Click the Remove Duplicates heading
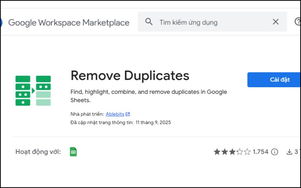The height and width of the screenshot is (188, 301). pyautogui.click(x=130, y=76)
